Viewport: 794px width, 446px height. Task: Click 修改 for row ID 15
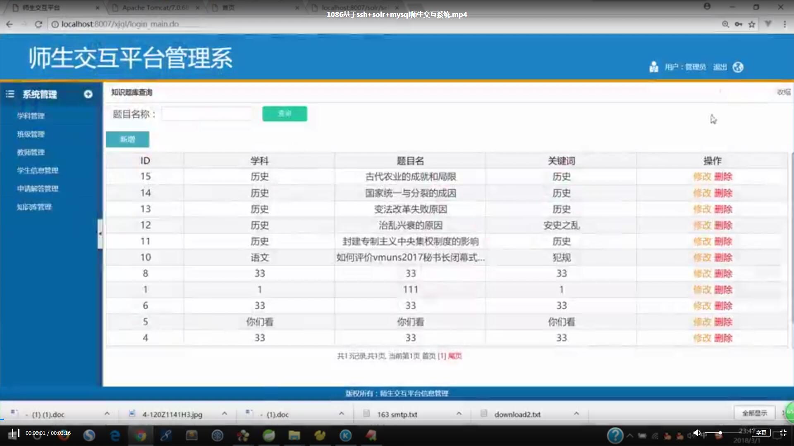tap(702, 177)
